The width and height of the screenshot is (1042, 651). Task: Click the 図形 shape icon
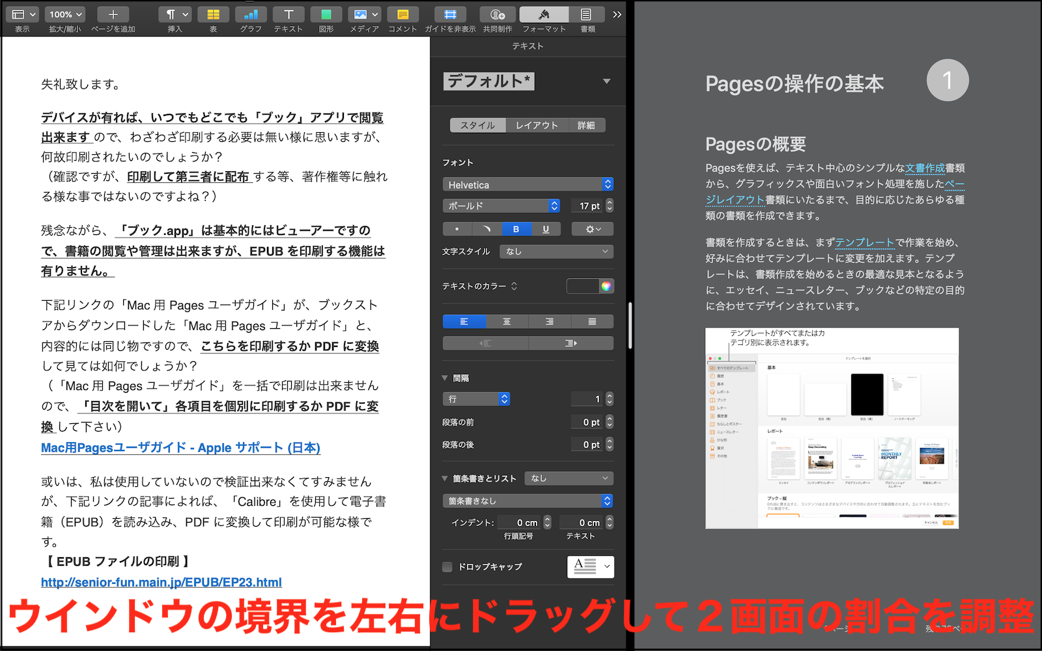(x=326, y=14)
